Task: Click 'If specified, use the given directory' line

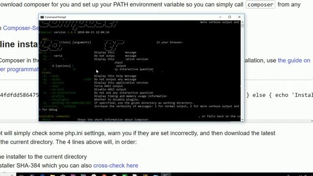Action: 144,103
